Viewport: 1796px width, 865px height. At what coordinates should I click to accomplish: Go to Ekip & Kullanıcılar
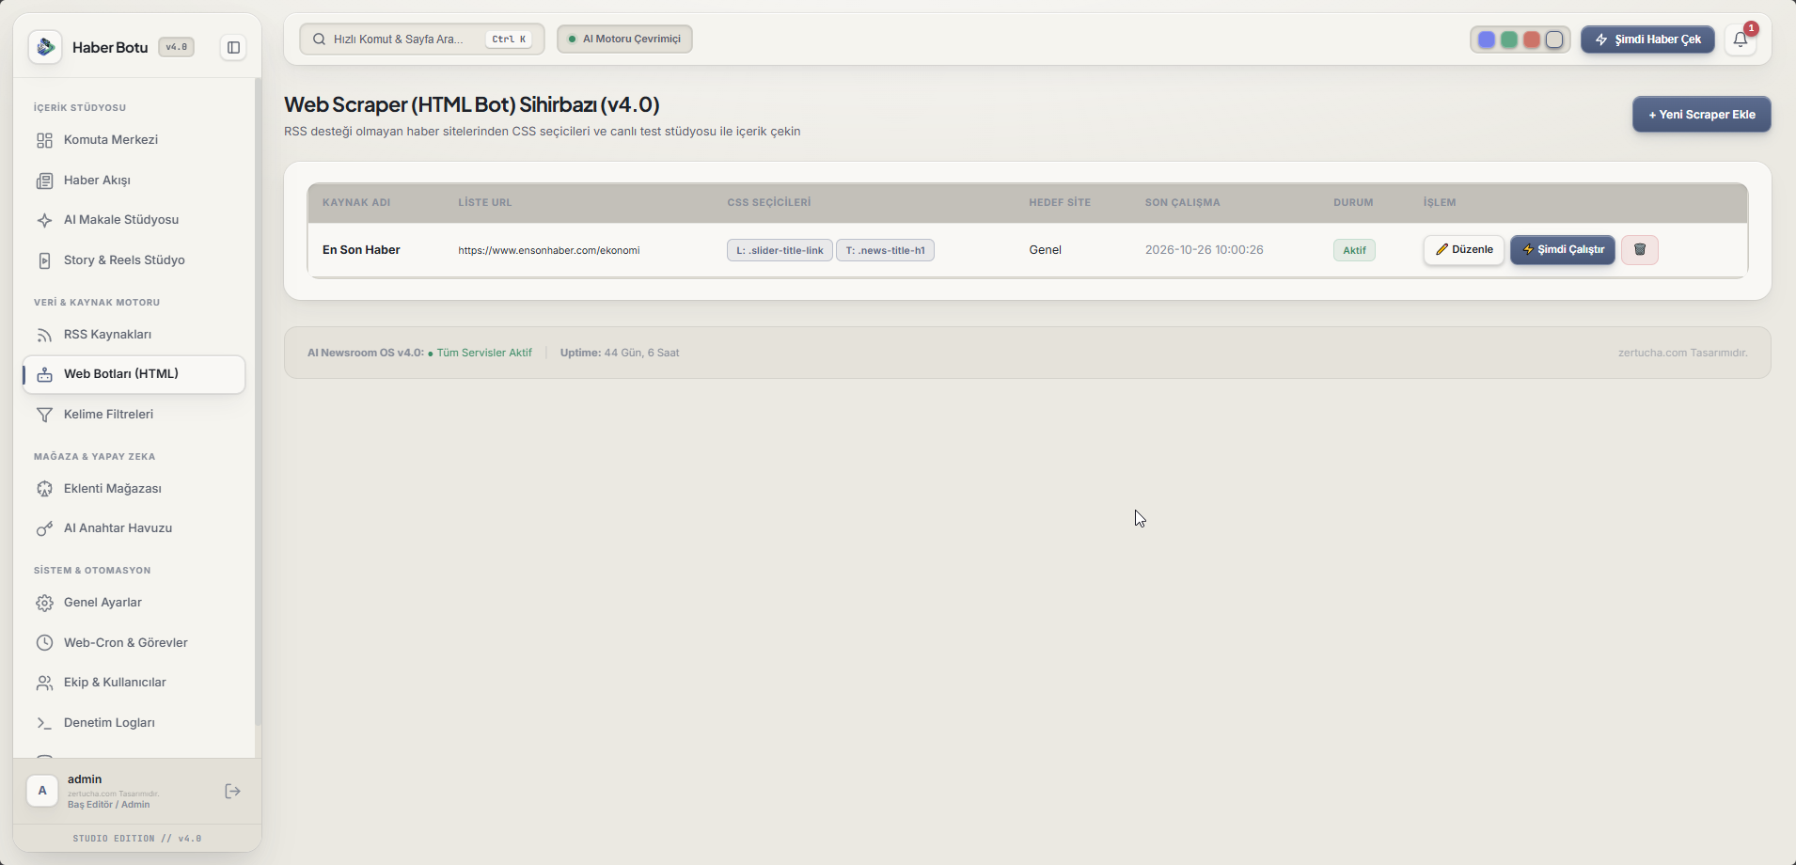pos(134,683)
